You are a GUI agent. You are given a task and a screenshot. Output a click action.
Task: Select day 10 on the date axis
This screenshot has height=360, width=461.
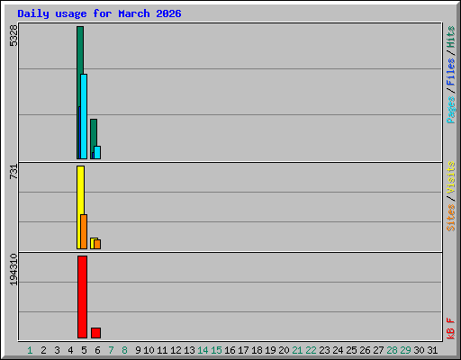[x=149, y=350]
